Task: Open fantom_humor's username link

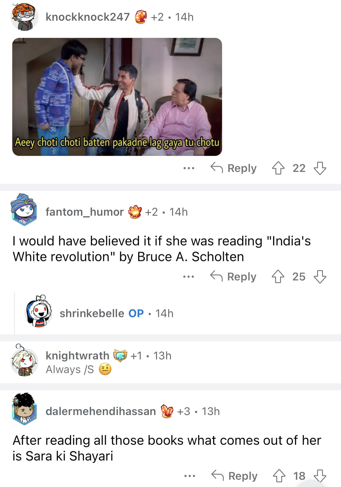Action: point(85,212)
